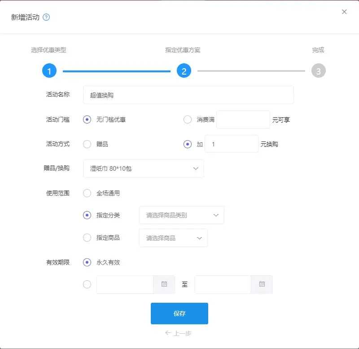Image resolution: width=359 pixels, height=349 pixels.
Task: Expand the 湿纸巾 80*10包 dropdown
Action: pyautogui.click(x=144, y=168)
